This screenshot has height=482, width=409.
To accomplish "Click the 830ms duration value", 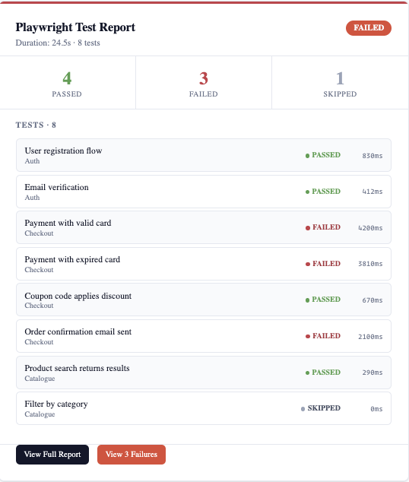I will pyautogui.click(x=373, y=156).
